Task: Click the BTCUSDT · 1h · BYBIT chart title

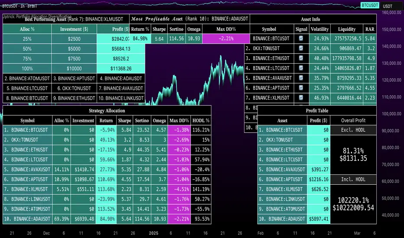Action: pyautogui.click(x=20, y=6)
